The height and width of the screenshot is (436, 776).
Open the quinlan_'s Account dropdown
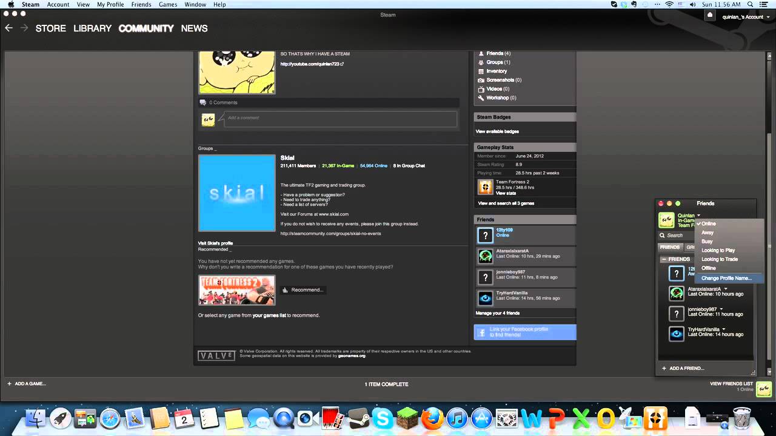[x=745, y=17]
